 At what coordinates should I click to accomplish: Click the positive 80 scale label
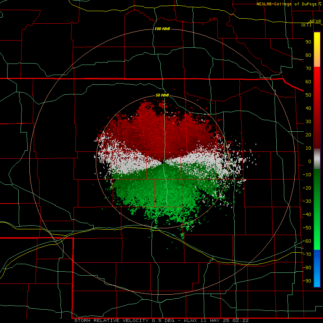(308, 55)
